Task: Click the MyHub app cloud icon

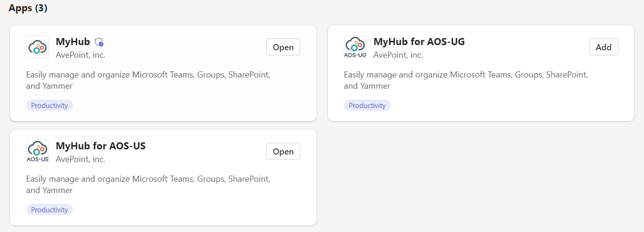Action: tap(38, 47)
